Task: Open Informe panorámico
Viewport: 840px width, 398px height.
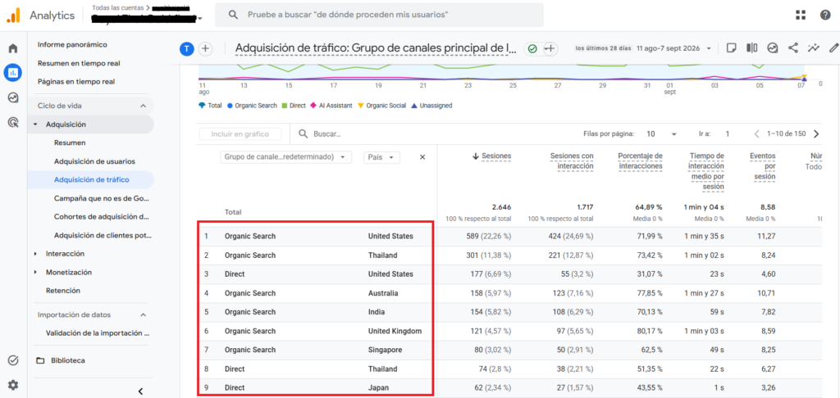Action: (x=72, y=44)
